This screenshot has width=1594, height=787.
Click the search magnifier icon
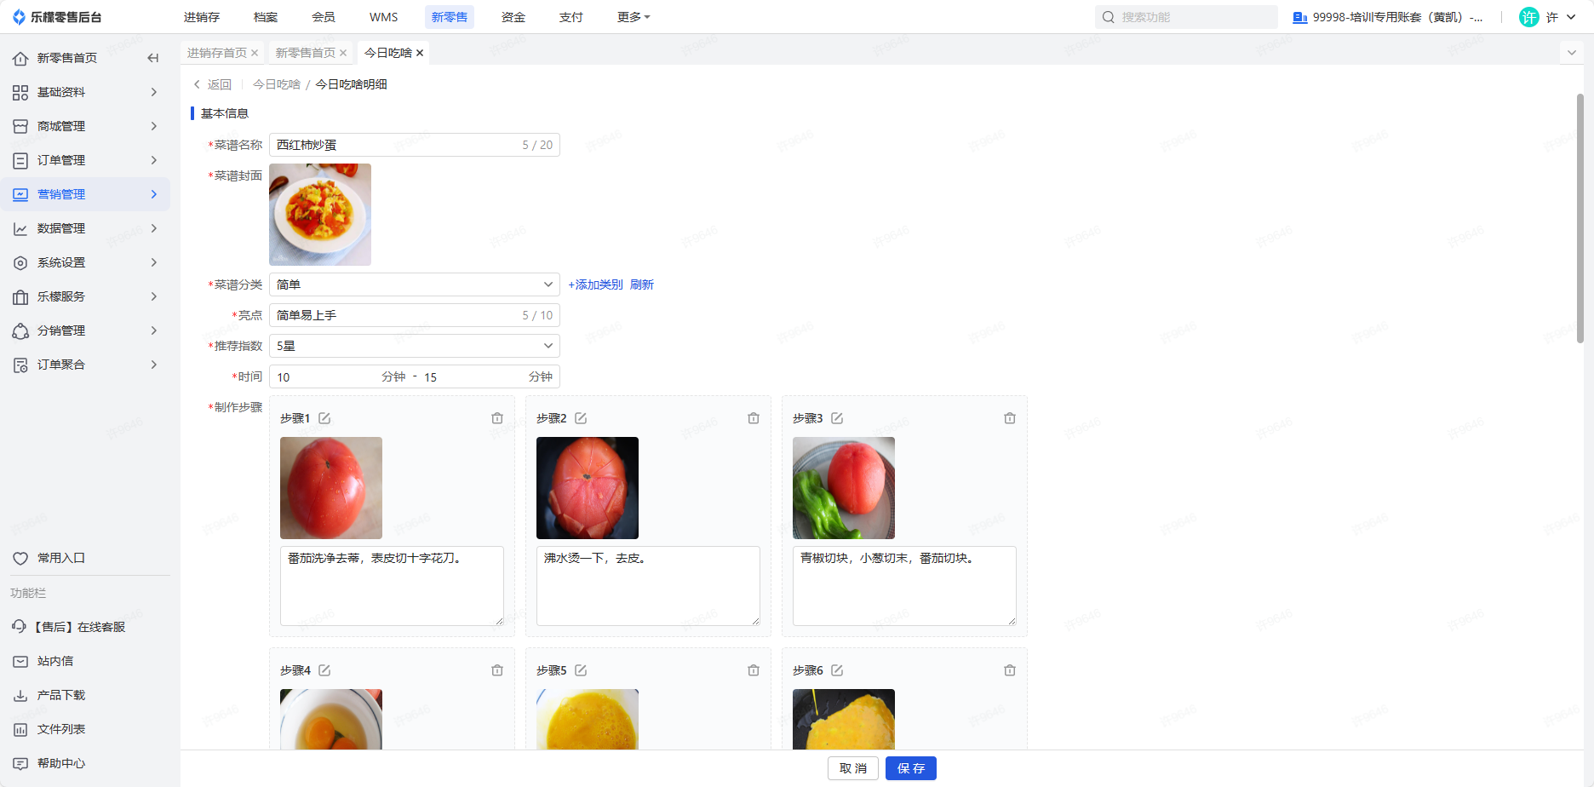1109,17
